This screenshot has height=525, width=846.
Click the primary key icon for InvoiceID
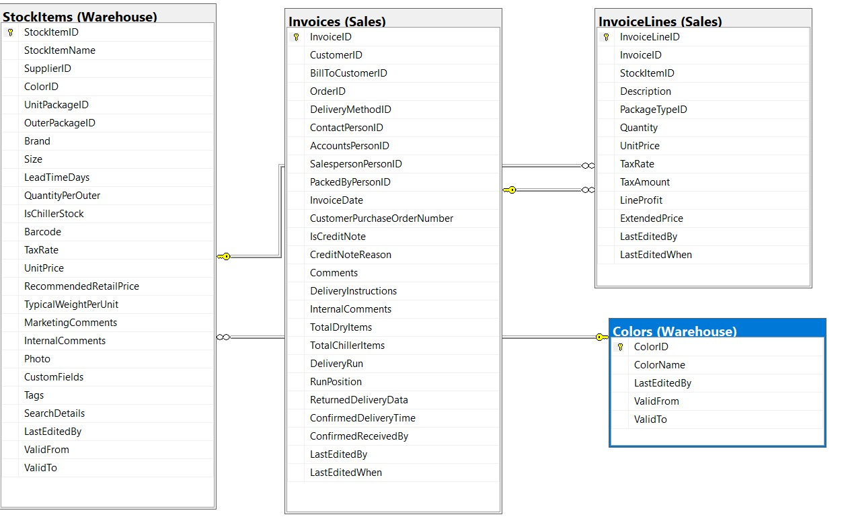pyautogui.click(x=297, y=36)
